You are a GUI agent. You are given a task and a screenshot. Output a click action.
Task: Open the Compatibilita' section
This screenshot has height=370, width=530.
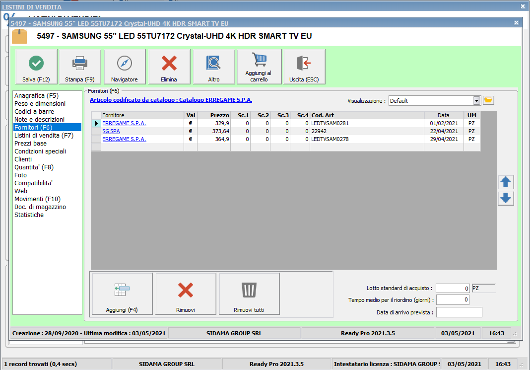(33, 183)
